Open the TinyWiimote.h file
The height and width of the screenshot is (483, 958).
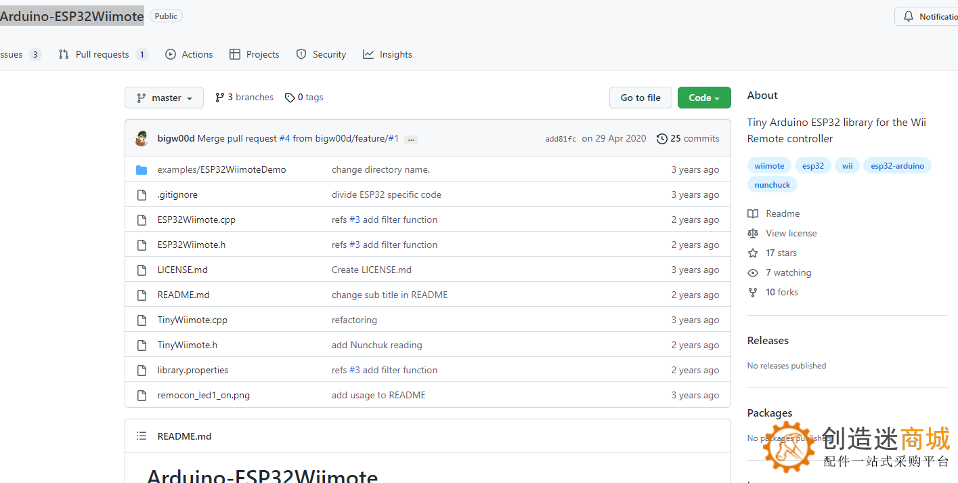coord(188,345)
